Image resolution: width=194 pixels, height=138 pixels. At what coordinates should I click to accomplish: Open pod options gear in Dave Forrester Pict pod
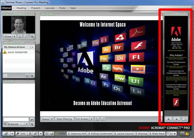pyautogui.click(x=32, y=36)
